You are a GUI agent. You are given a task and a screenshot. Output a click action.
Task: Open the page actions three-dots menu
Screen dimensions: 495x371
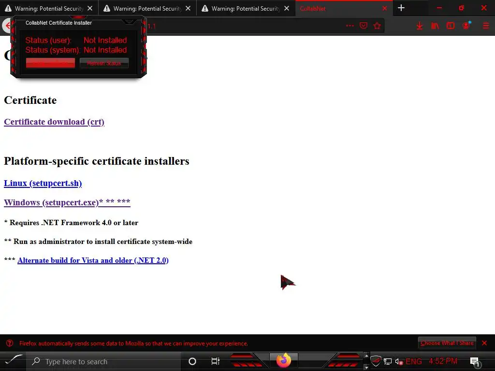350,26
